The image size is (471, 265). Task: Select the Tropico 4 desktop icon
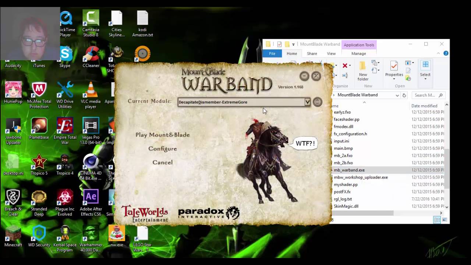coord(65,165)
